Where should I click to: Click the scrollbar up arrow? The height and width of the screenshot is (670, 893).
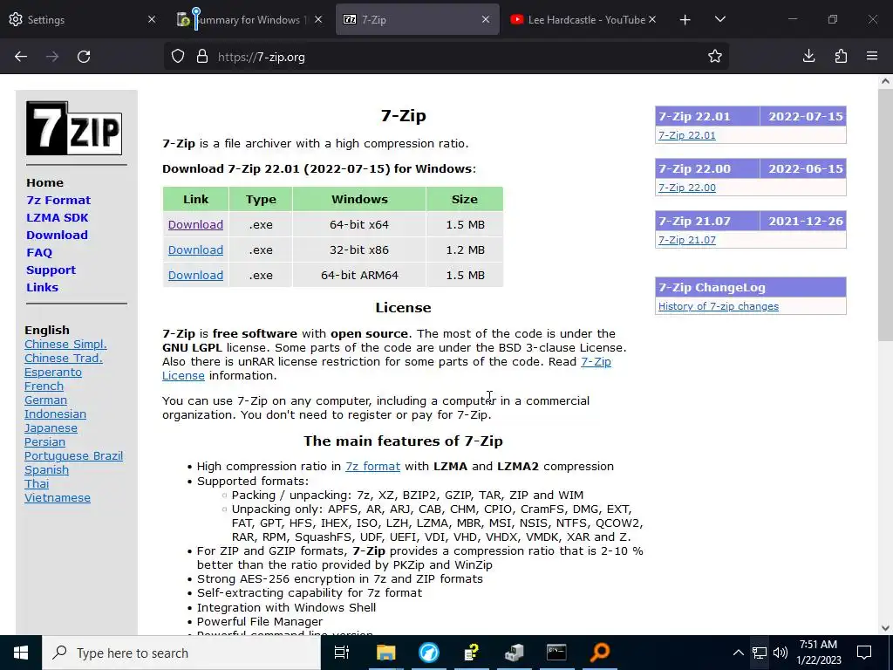(x=885, y=81)
